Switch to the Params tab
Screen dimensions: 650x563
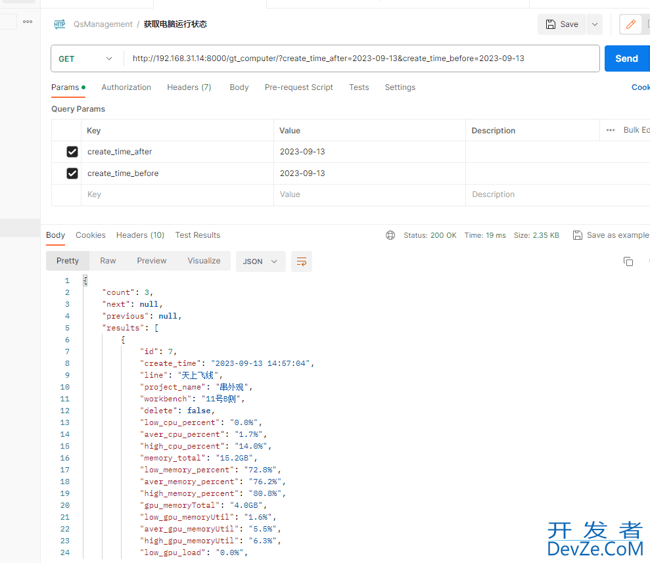[x=68, y=87]
